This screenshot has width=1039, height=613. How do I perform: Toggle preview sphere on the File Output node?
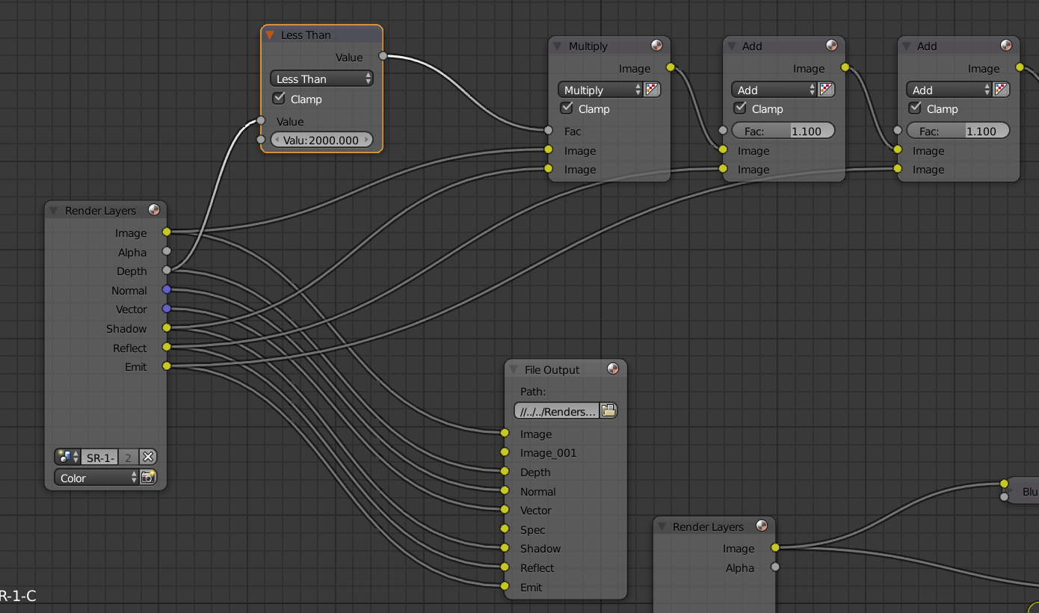coord(613,369)
